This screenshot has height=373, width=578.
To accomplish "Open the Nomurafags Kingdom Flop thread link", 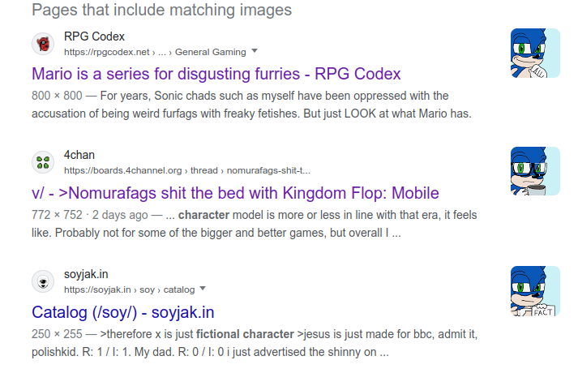I will pyautogui.click(x=235, y=193).
